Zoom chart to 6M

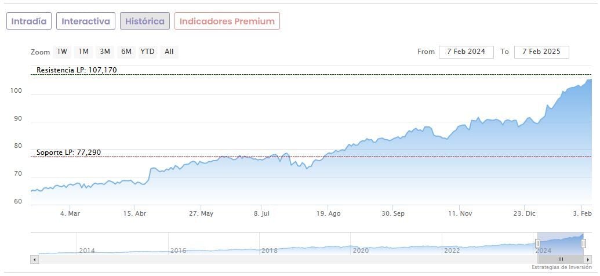(x=126, y=52)
